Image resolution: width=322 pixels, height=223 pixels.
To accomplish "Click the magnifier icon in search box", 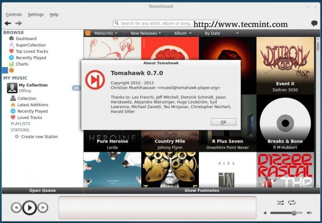I will 117,23.
